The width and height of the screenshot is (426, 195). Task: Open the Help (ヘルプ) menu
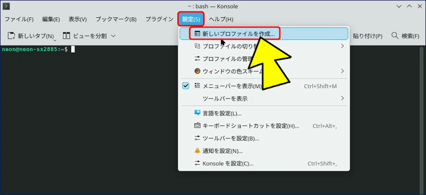221,19
